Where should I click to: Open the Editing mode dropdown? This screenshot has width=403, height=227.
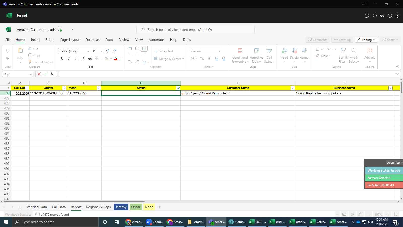[366, 40]
